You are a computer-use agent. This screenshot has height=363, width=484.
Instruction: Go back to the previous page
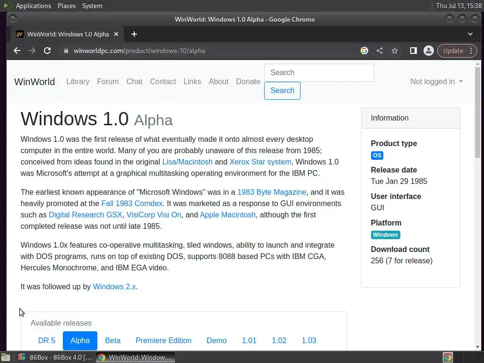coord(17,51)
